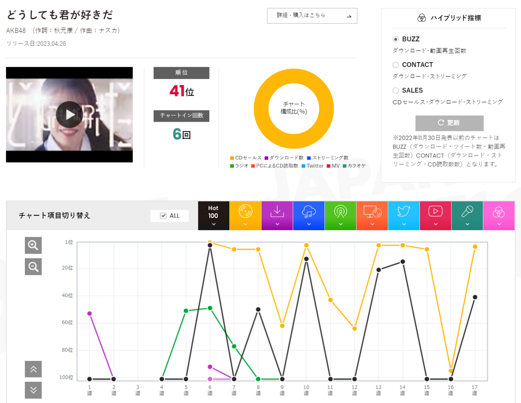
Task: Select the SALES radio button
Action: (x=396, y=90)
